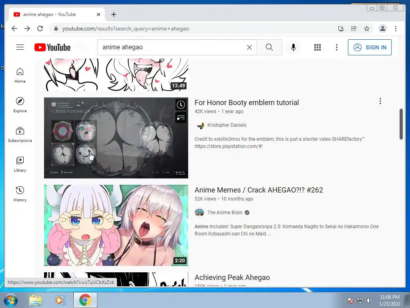This screenshot has height=308, width=410.
Task: Open Explore in sidebar
Action: (20, 105)
